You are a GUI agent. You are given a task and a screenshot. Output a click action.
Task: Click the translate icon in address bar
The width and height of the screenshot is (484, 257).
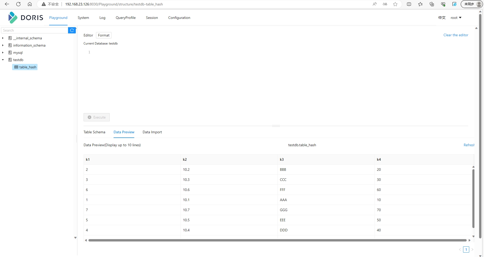[385, 4]
